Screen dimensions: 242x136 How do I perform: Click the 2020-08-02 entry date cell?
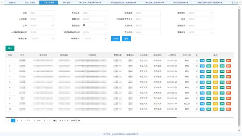(172, 93)
